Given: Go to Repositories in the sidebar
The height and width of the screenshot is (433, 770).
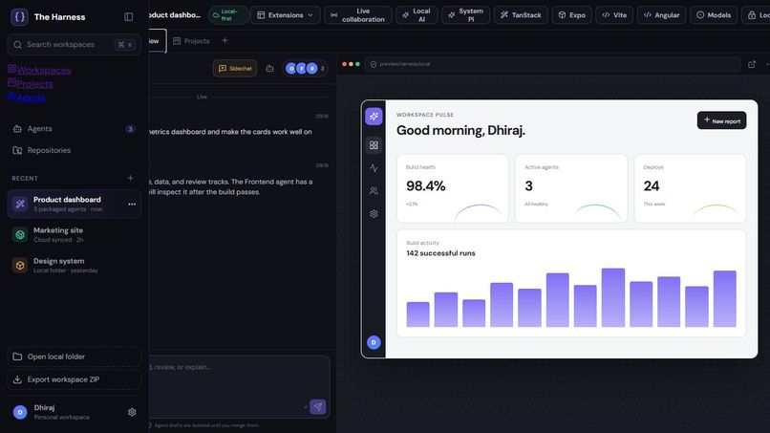Looking at the screenshot, I should 75,150.
